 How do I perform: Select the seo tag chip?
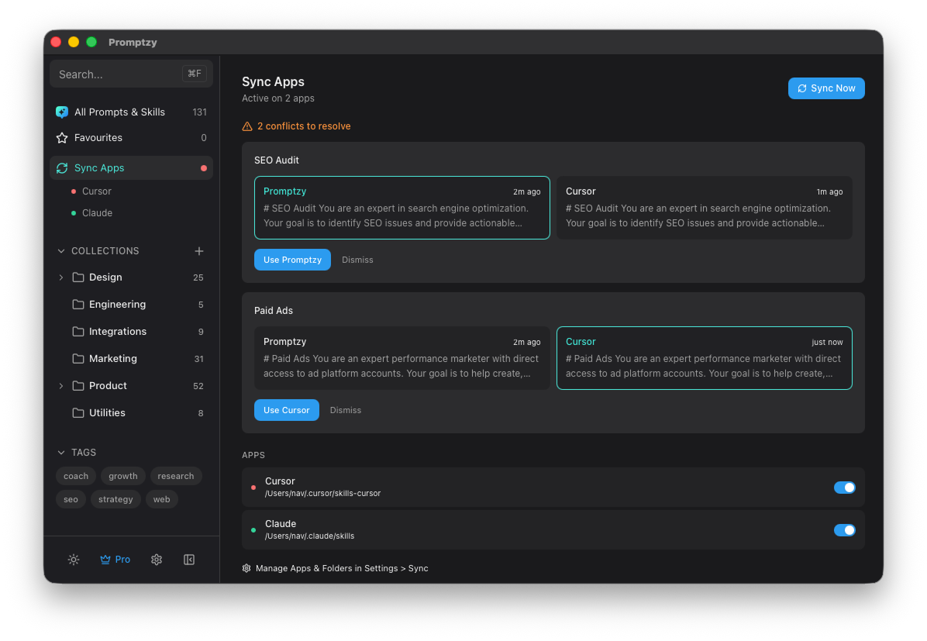pyautogui.click(x=71, y=499)
